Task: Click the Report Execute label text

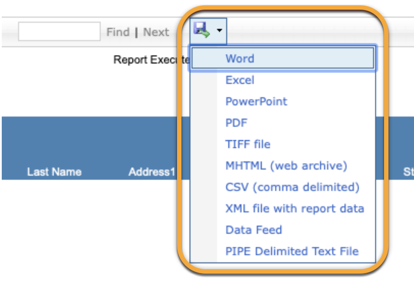Action: 151,60
